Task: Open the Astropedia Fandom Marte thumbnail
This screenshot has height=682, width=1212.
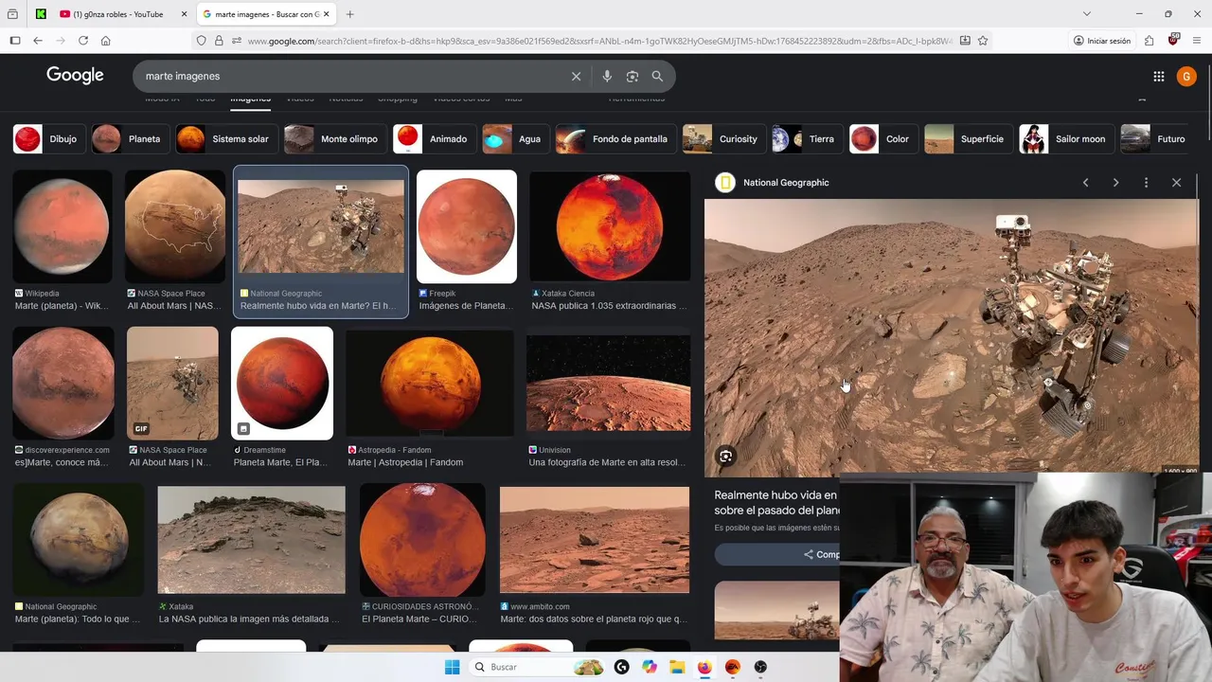Action: click(430, 384)
